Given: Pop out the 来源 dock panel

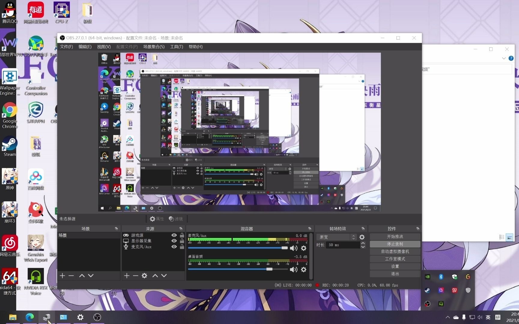Looking at the screenshot, I should tap(181, 229).
